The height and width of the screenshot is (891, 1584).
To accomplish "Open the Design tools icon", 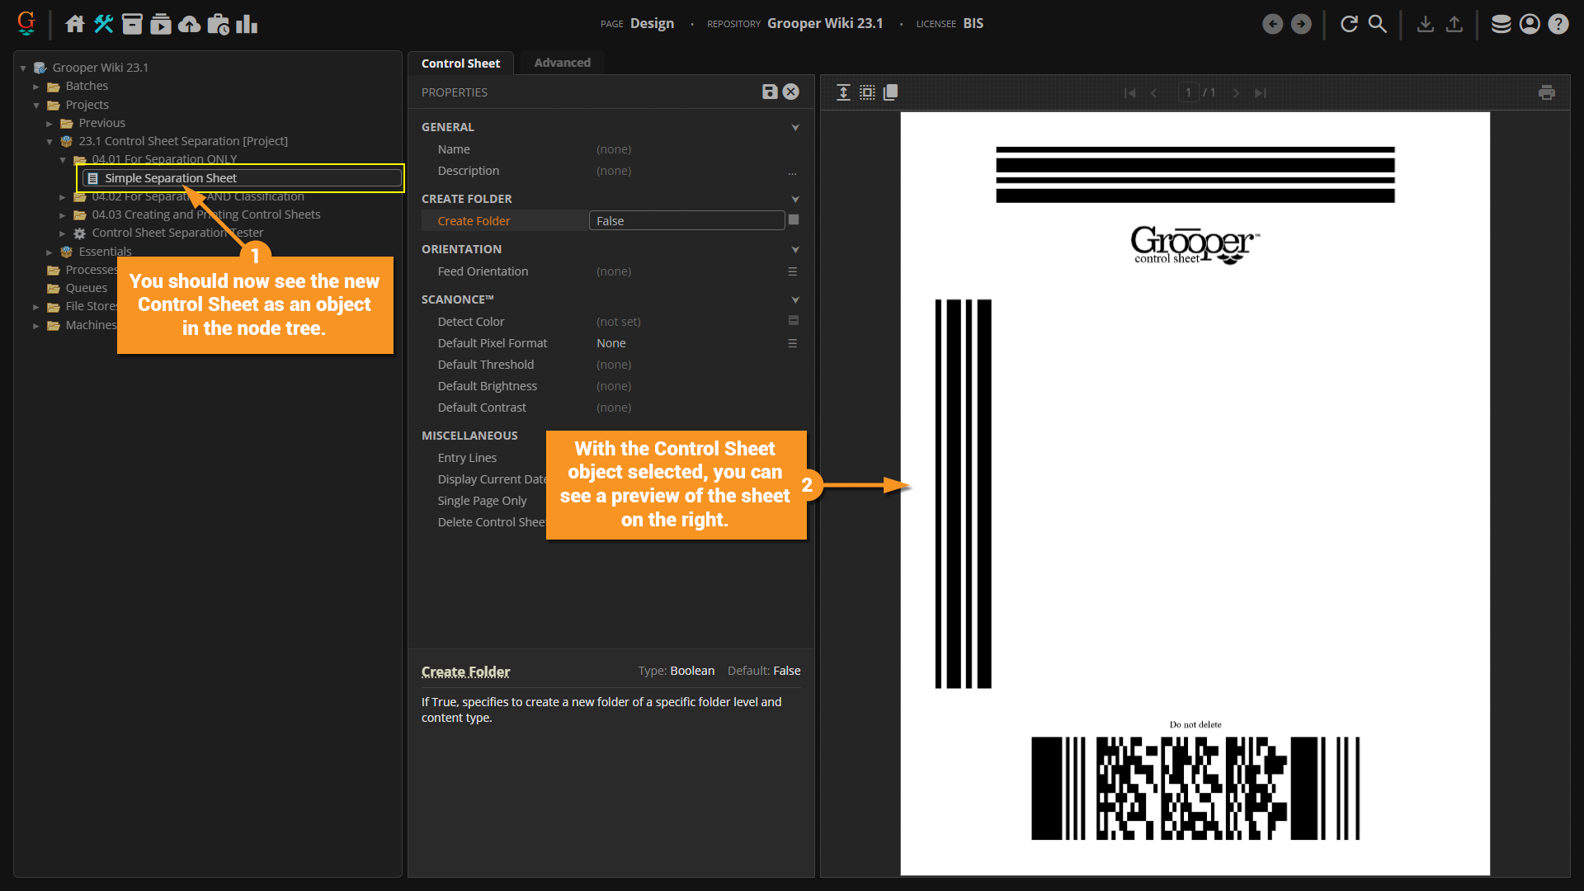I will click(x=103, y=24).
